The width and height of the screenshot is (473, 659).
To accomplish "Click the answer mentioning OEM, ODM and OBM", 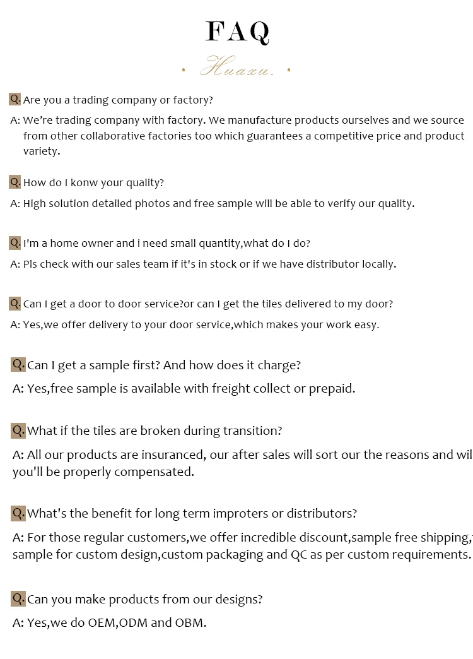I will (x=110, y=623).
